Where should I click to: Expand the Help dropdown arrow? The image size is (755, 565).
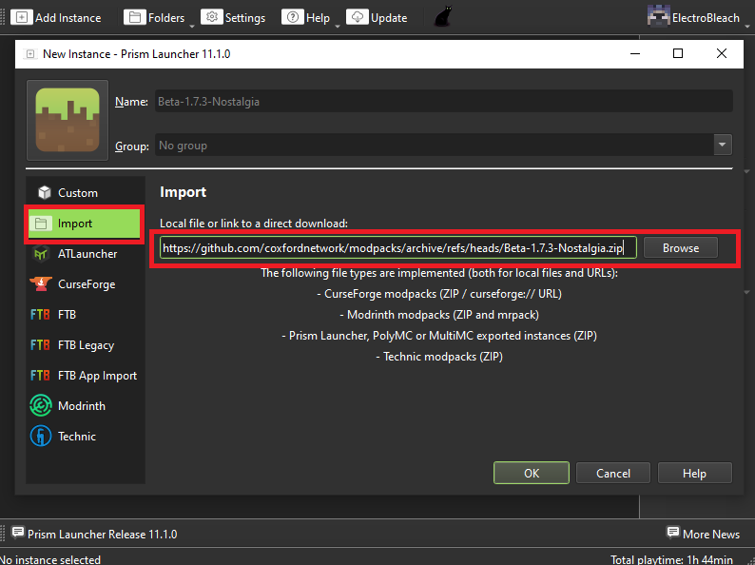coord(337,25)
